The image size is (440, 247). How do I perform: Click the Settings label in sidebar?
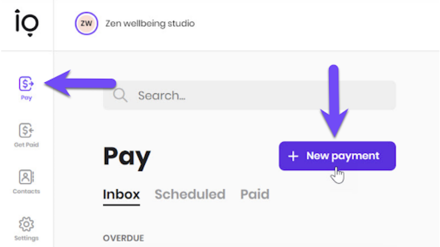[x=26, y=238]
